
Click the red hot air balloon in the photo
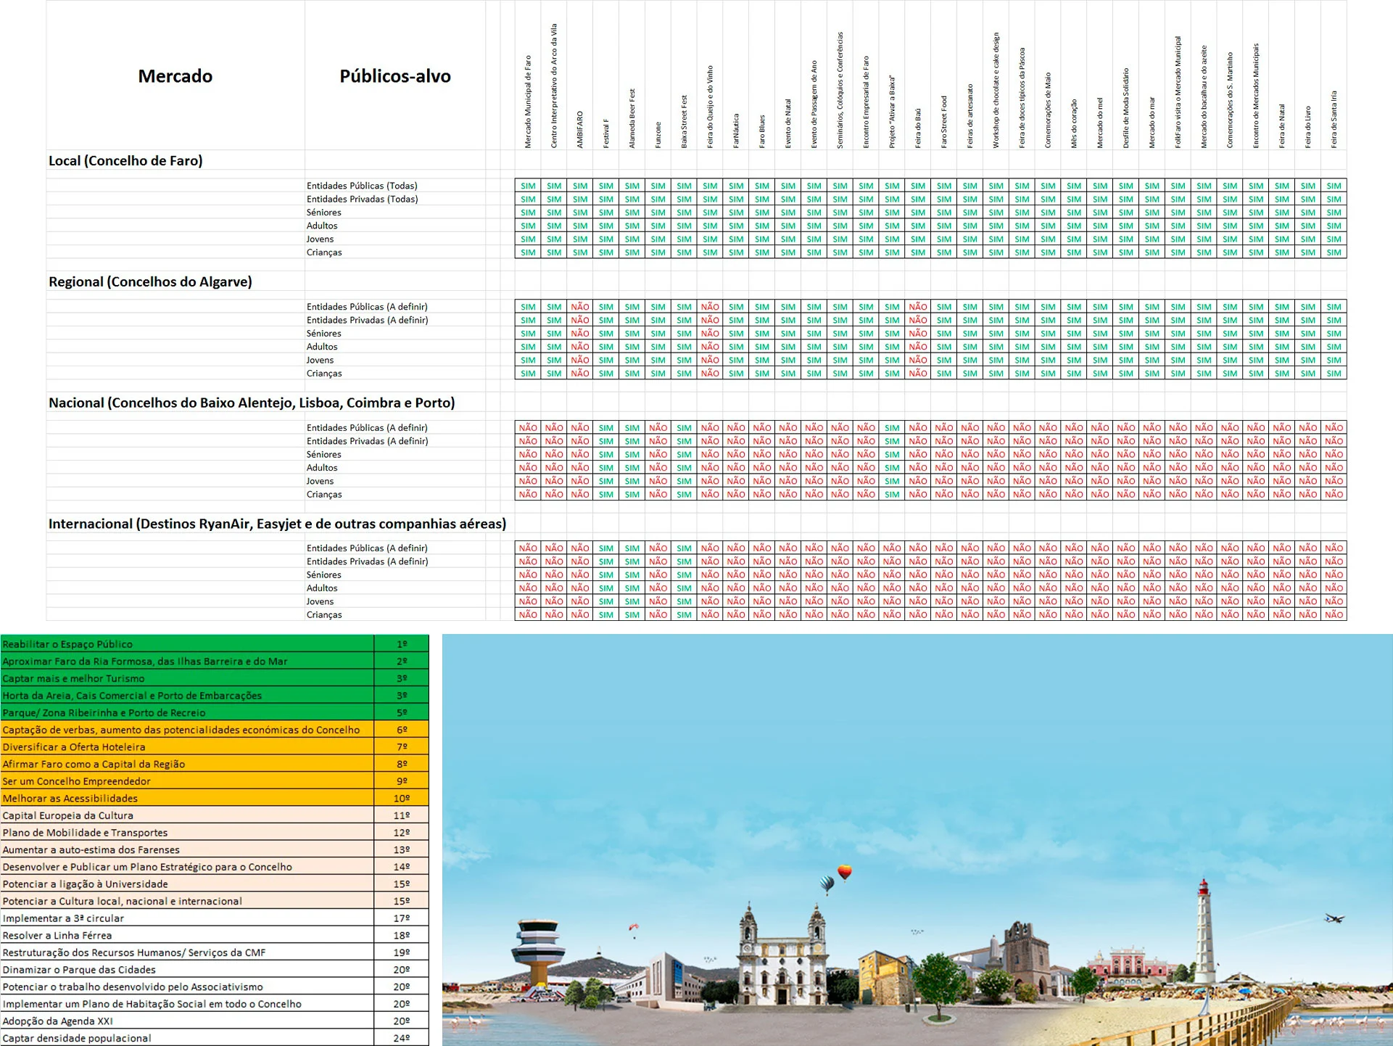click(x=844, y=871)
